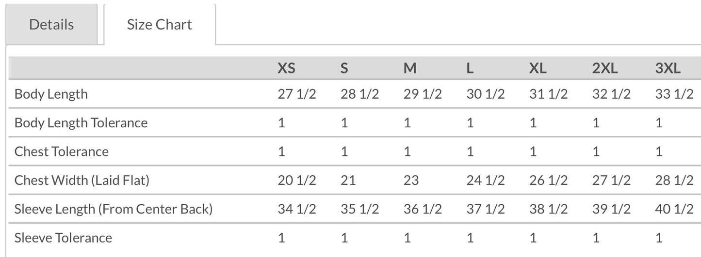Click the Chest Tolerance row label
The width and height of the screenshot is (701, 257).
pos(62,151)
